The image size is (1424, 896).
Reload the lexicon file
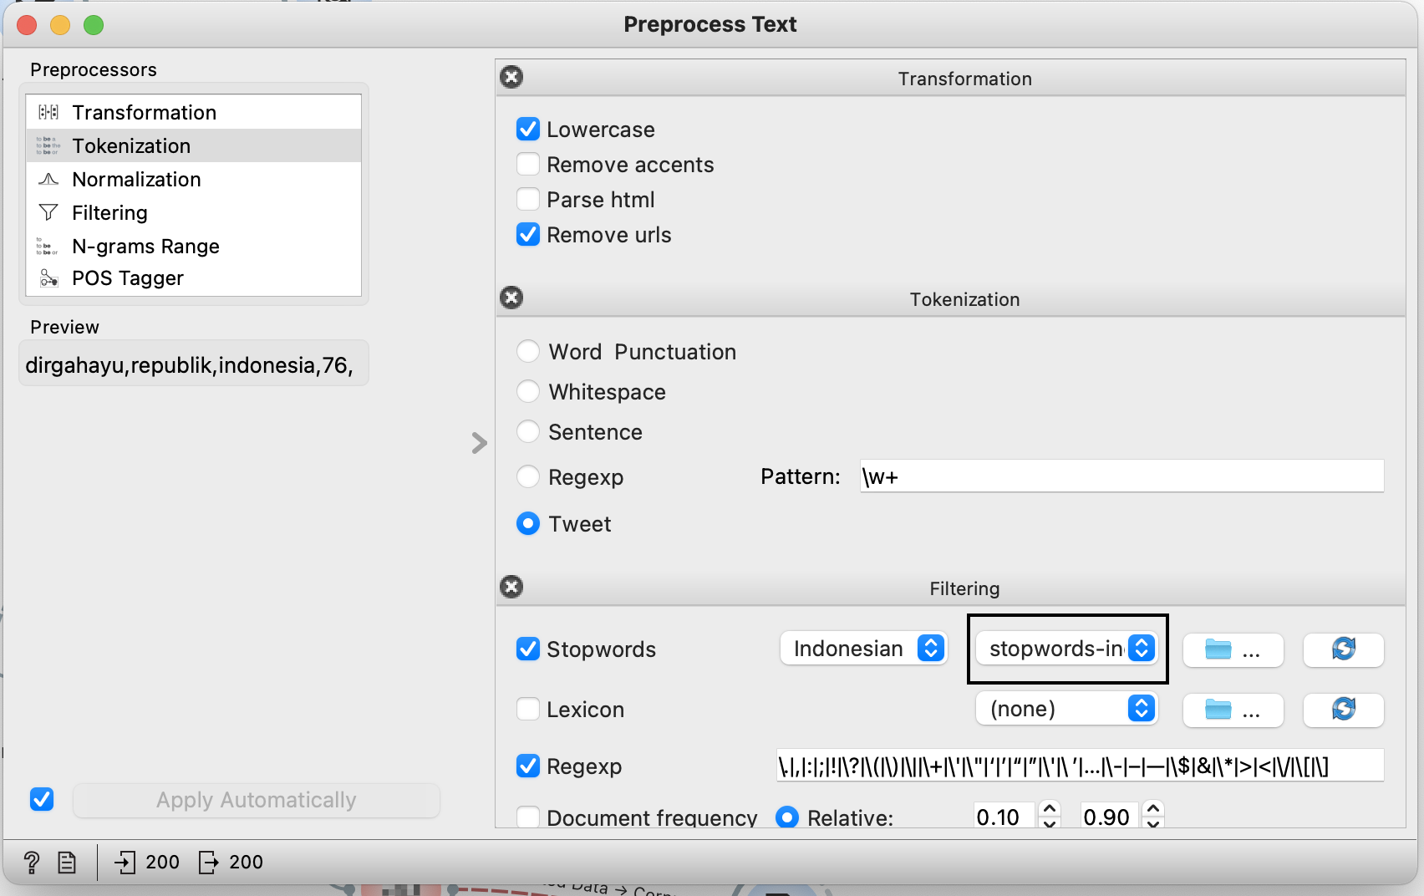tap(1343, 710)
